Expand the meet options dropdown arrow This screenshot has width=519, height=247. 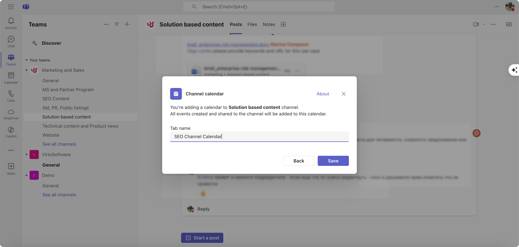[484, 25]
